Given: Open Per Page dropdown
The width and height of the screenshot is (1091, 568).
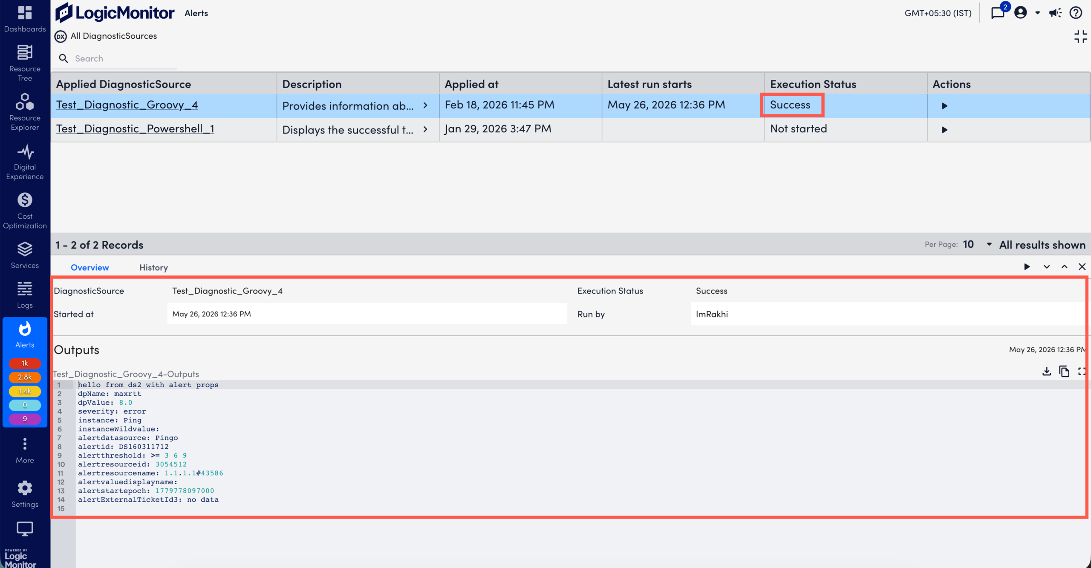Looking at the screenshot, I should click(977, 244).
